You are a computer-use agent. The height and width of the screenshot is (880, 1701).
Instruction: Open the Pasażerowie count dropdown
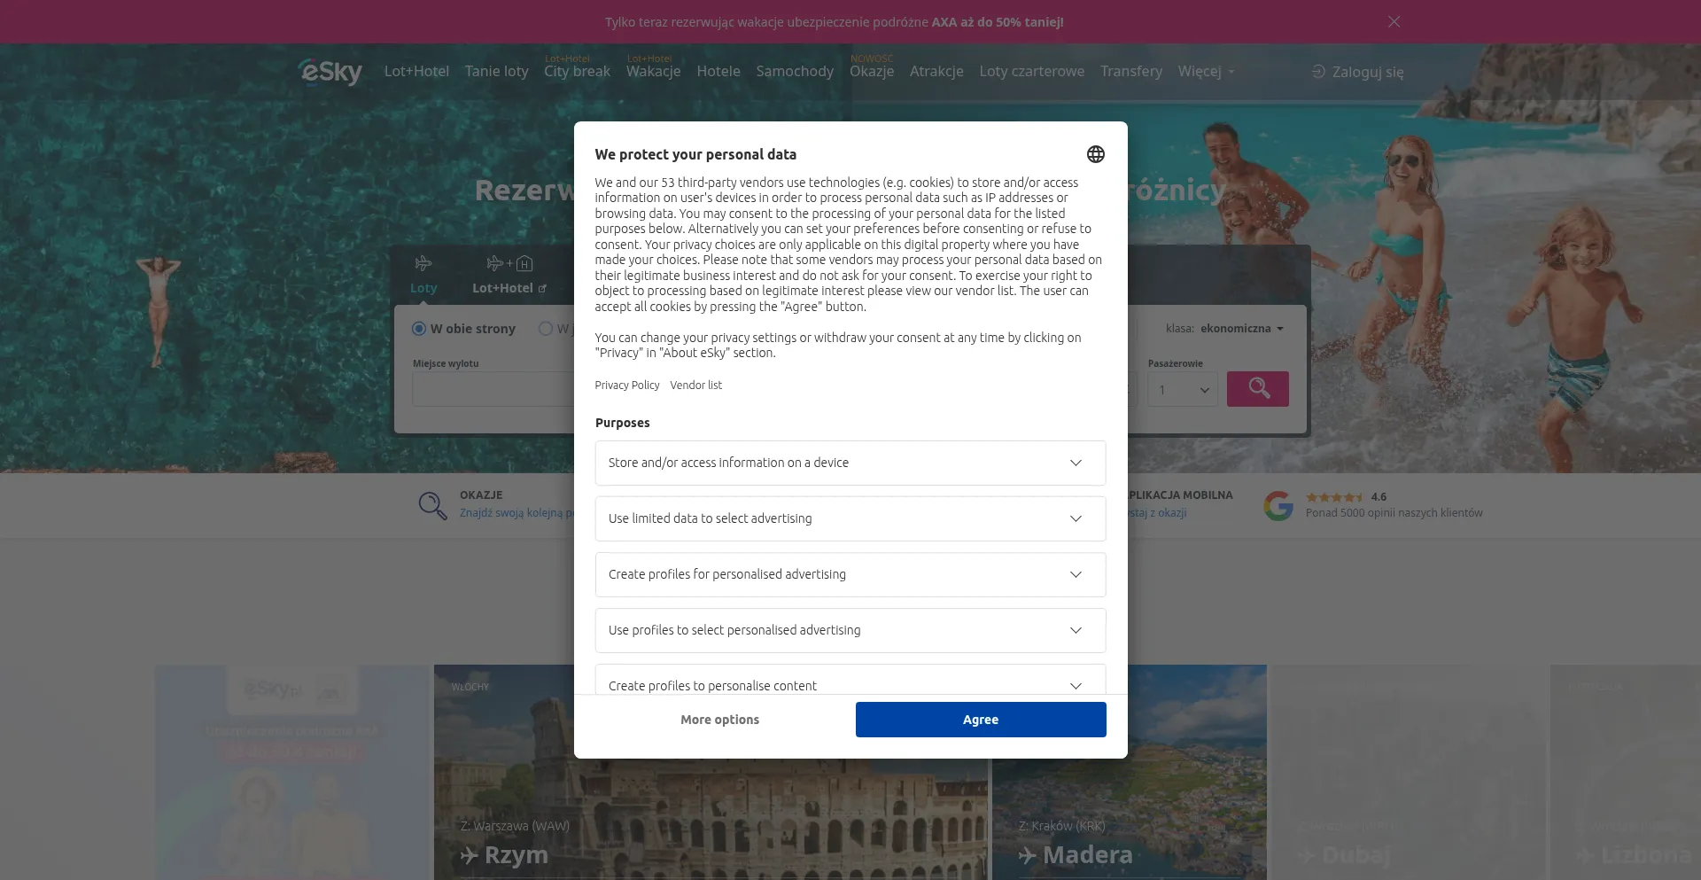pos(1182,390)
